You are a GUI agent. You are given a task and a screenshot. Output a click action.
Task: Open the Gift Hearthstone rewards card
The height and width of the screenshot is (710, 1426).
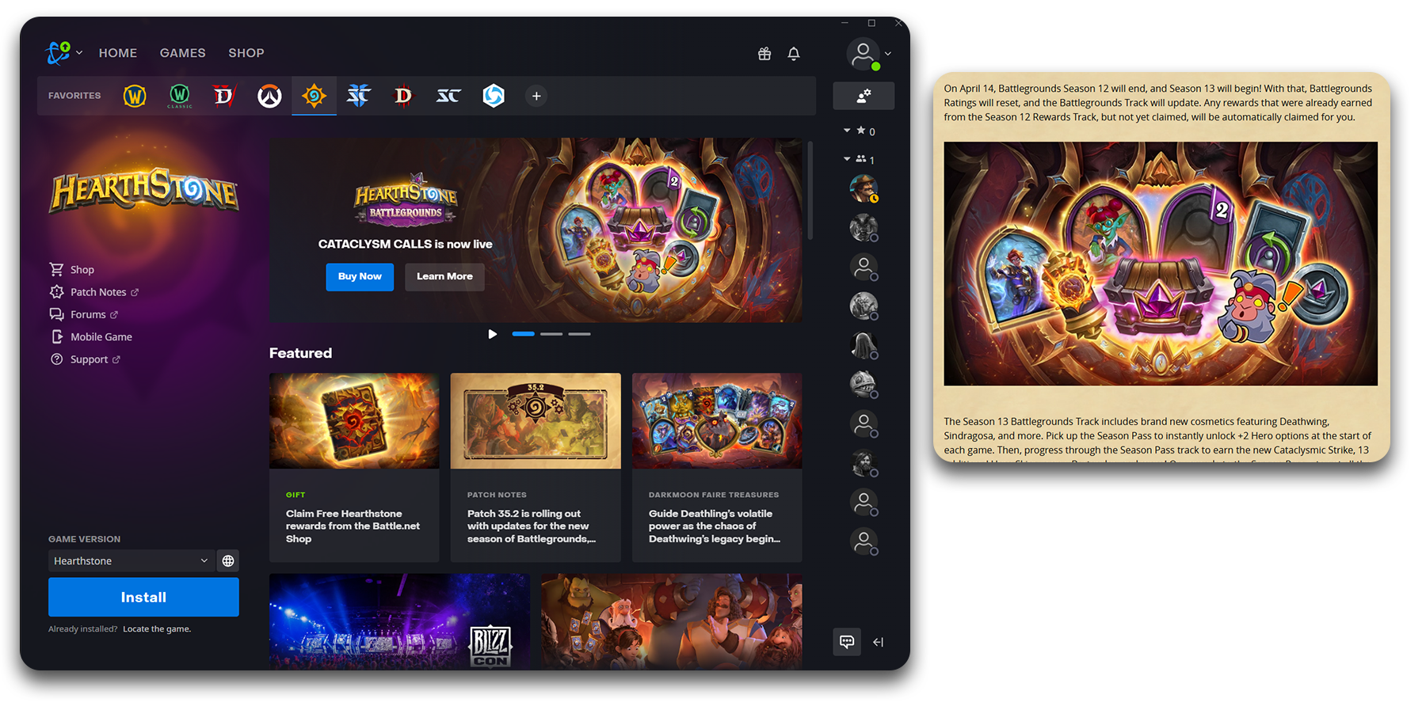(x=354, y=467)
